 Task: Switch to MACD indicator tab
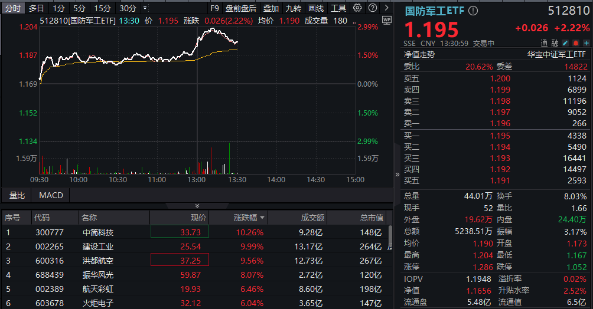pos(51,195)
